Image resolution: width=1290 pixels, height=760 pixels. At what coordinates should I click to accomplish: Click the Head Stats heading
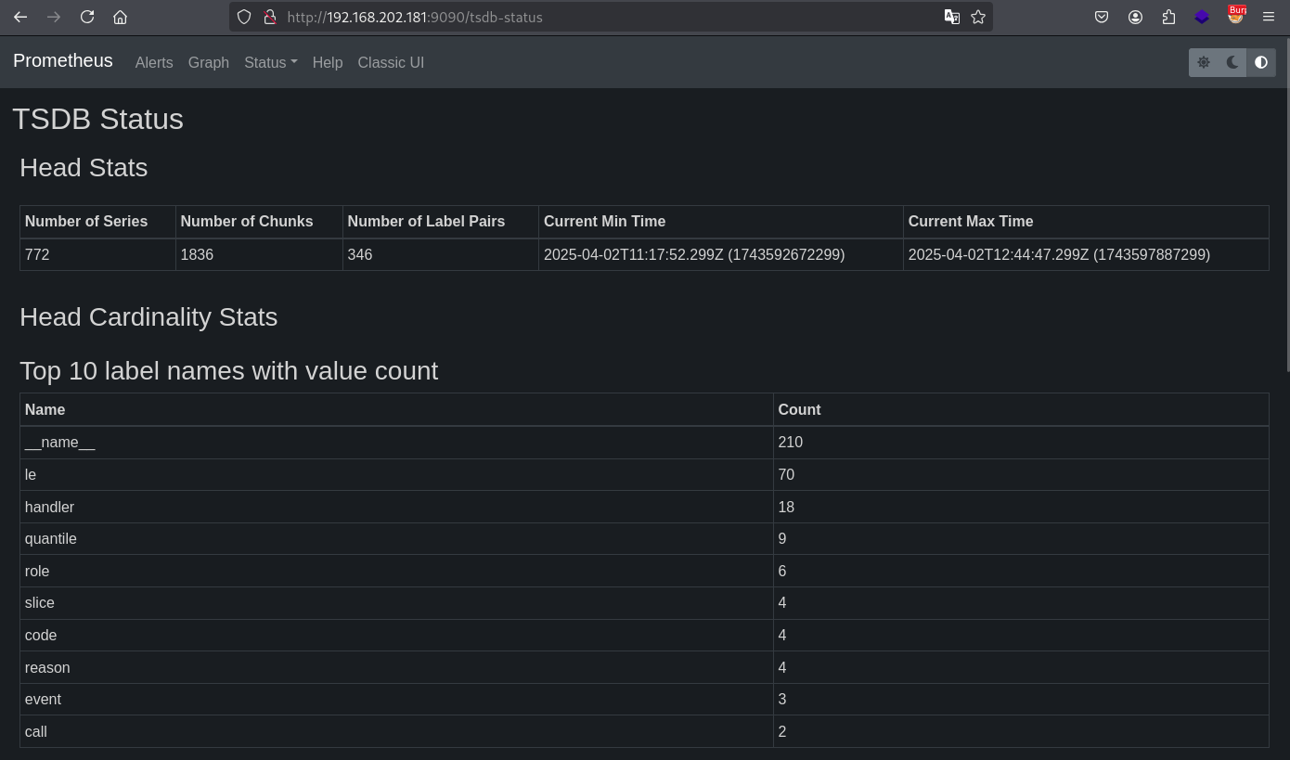84,168
